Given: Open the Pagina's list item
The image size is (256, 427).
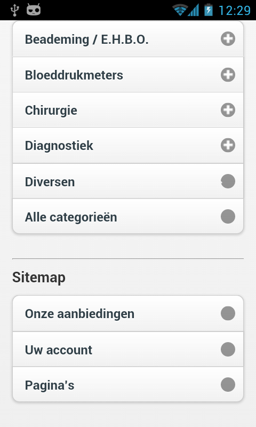Looking at the screenshot, I should [x=128, y=384].
